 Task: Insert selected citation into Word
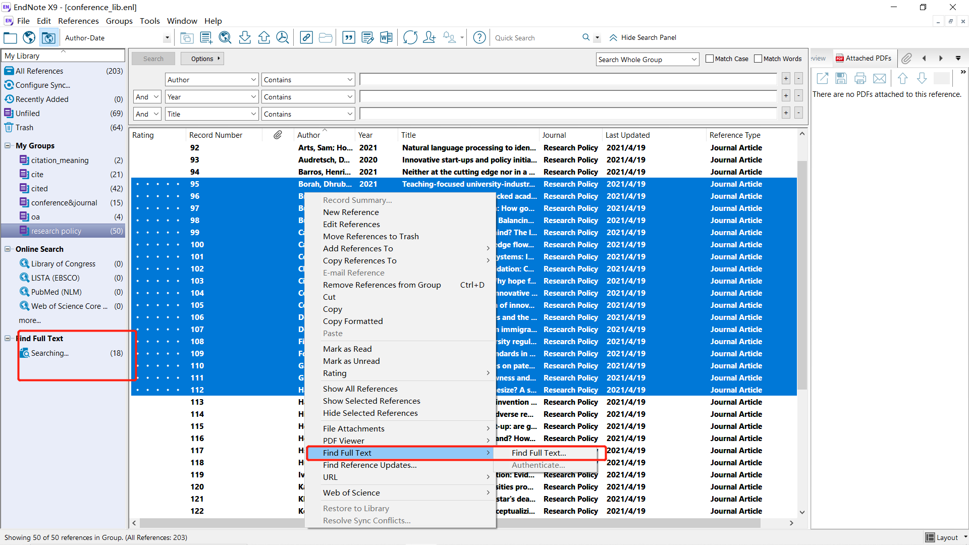coord(349,37)
